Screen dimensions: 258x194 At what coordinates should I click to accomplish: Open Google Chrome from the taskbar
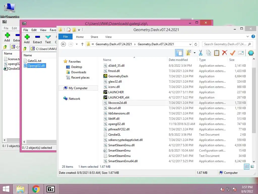pos(36,189)
